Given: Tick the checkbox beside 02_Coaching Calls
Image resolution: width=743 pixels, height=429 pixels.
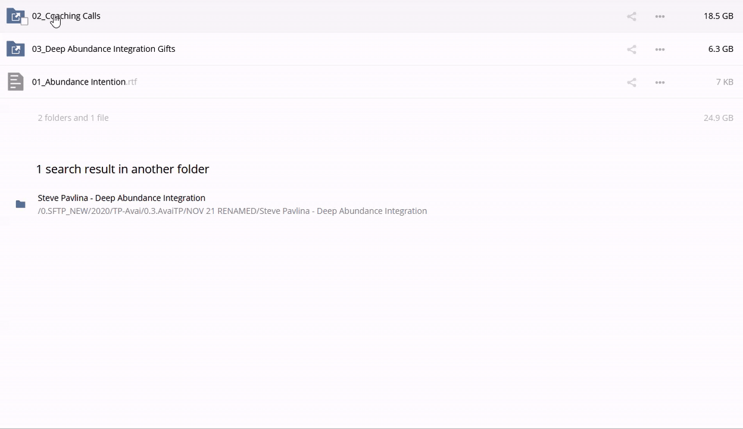Looking at the screenshot, I should coord(24,21).
